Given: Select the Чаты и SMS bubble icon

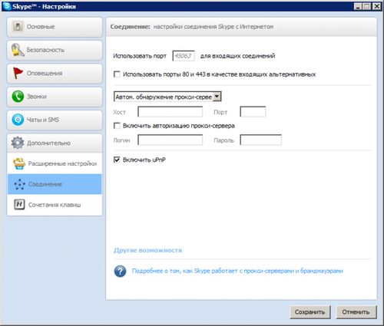Looking at the screenshot, I should tap(18, 120).
